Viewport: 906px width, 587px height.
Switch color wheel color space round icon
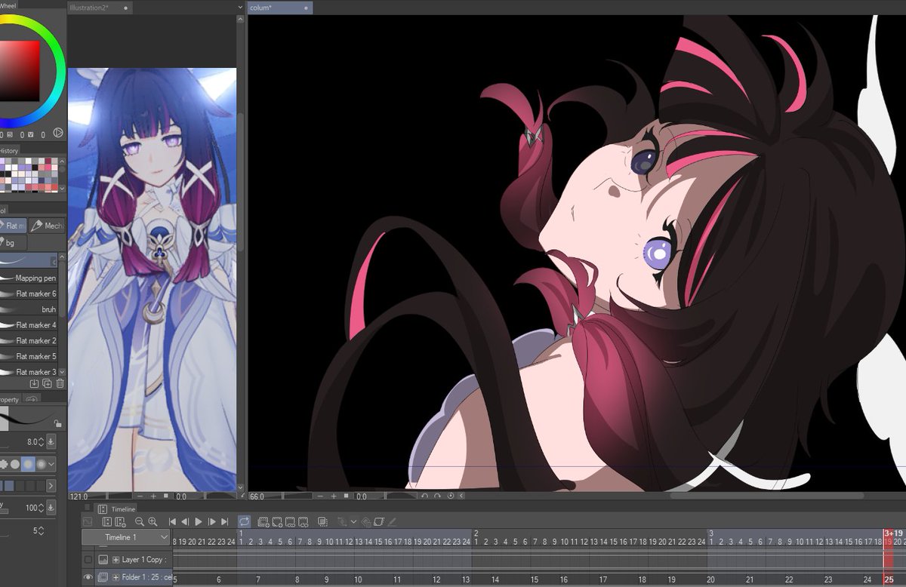click(x=58, y=134)
